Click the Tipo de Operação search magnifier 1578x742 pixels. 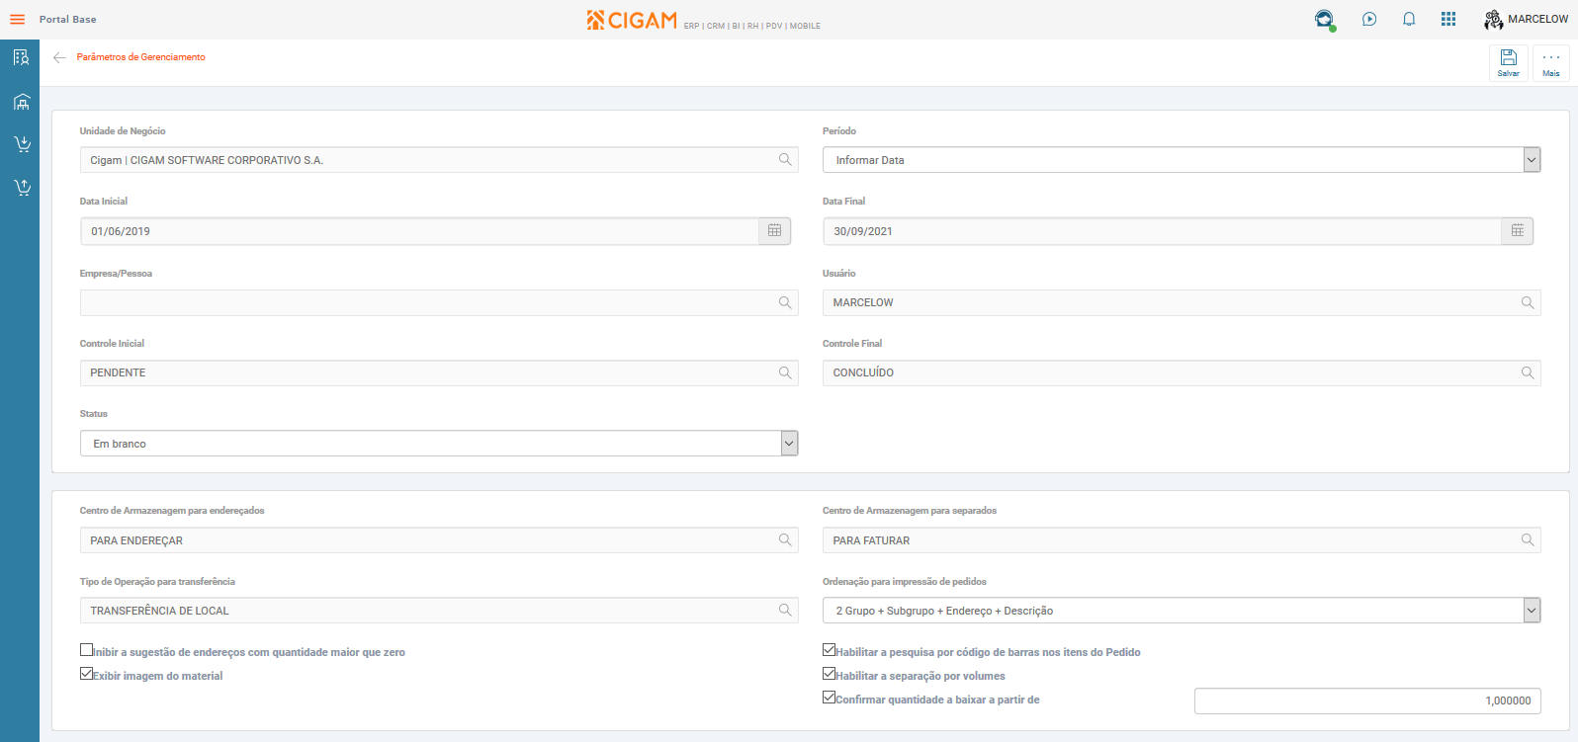pyautogui.click(x=785, y=611)
